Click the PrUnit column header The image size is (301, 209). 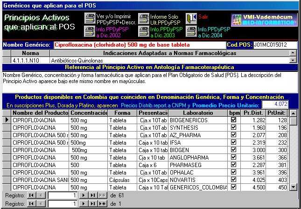(x=277, y=113)
